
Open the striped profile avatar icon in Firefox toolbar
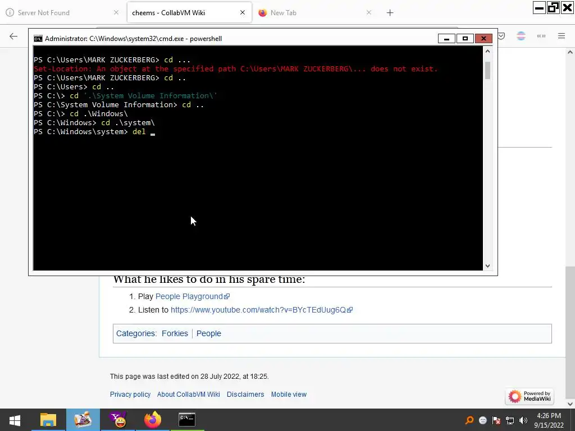pyautogui.click(x=521, y=36)
